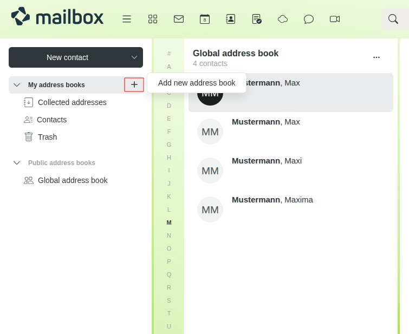Open the app launcher grid icon
This screenshot has height=334, width=409.
tap(153, 19)
